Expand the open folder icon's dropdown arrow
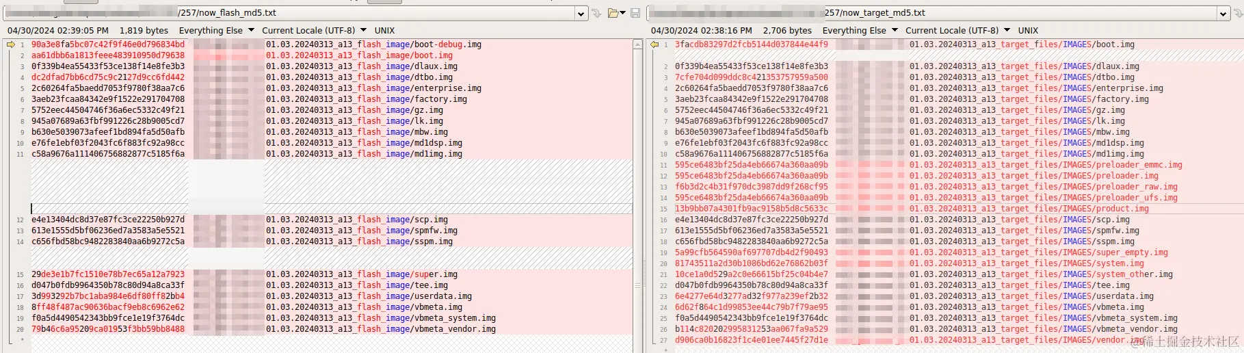This screenshot has width=1244, height=353. pos(623,13)
